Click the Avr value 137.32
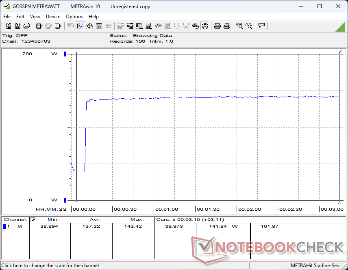The height and width of the screenshot is (270, 348). pos(91,226)
